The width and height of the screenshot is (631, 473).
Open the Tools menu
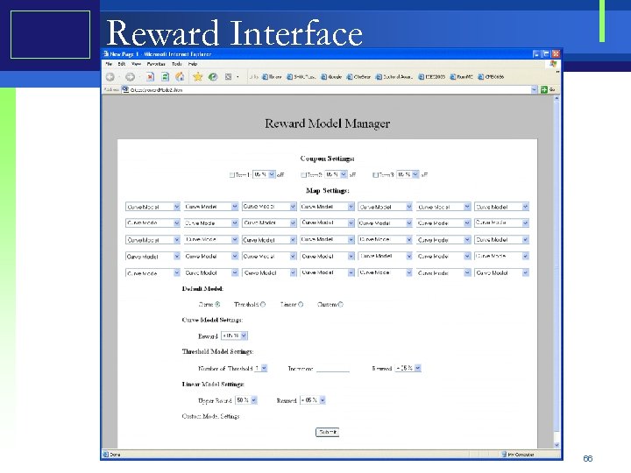pyautogui.click(x=177, y=64)
